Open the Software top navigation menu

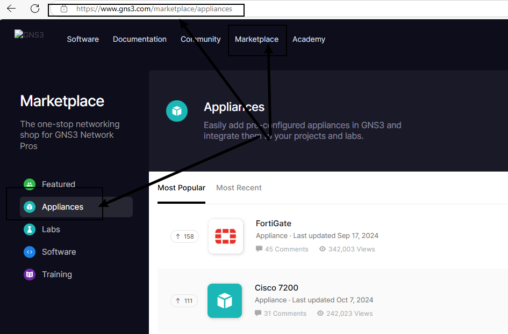pyautogui.click(x=83, y=39)
